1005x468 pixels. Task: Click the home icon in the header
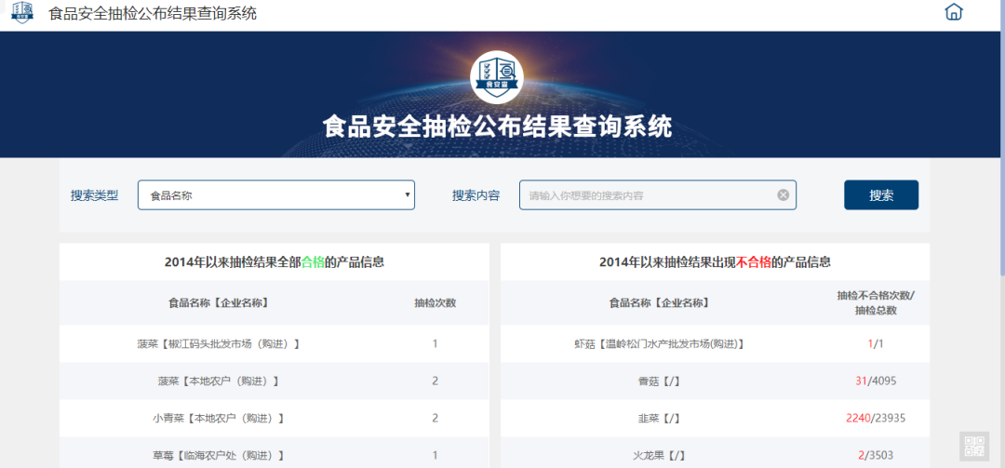pos(954,11)
